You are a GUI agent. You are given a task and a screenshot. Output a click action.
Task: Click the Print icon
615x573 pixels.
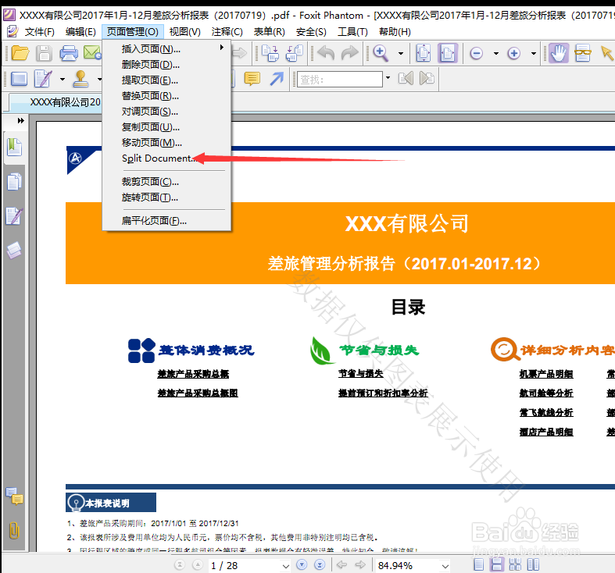coord(69,53)
